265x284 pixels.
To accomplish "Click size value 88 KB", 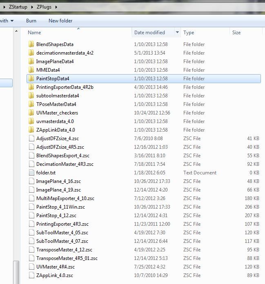I will [x=253, y=258].
